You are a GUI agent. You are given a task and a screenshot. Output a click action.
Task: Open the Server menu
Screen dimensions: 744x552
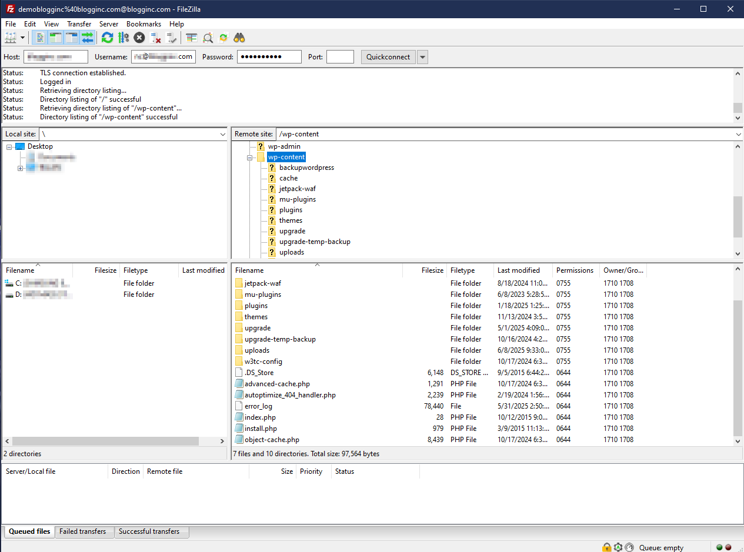109,24
